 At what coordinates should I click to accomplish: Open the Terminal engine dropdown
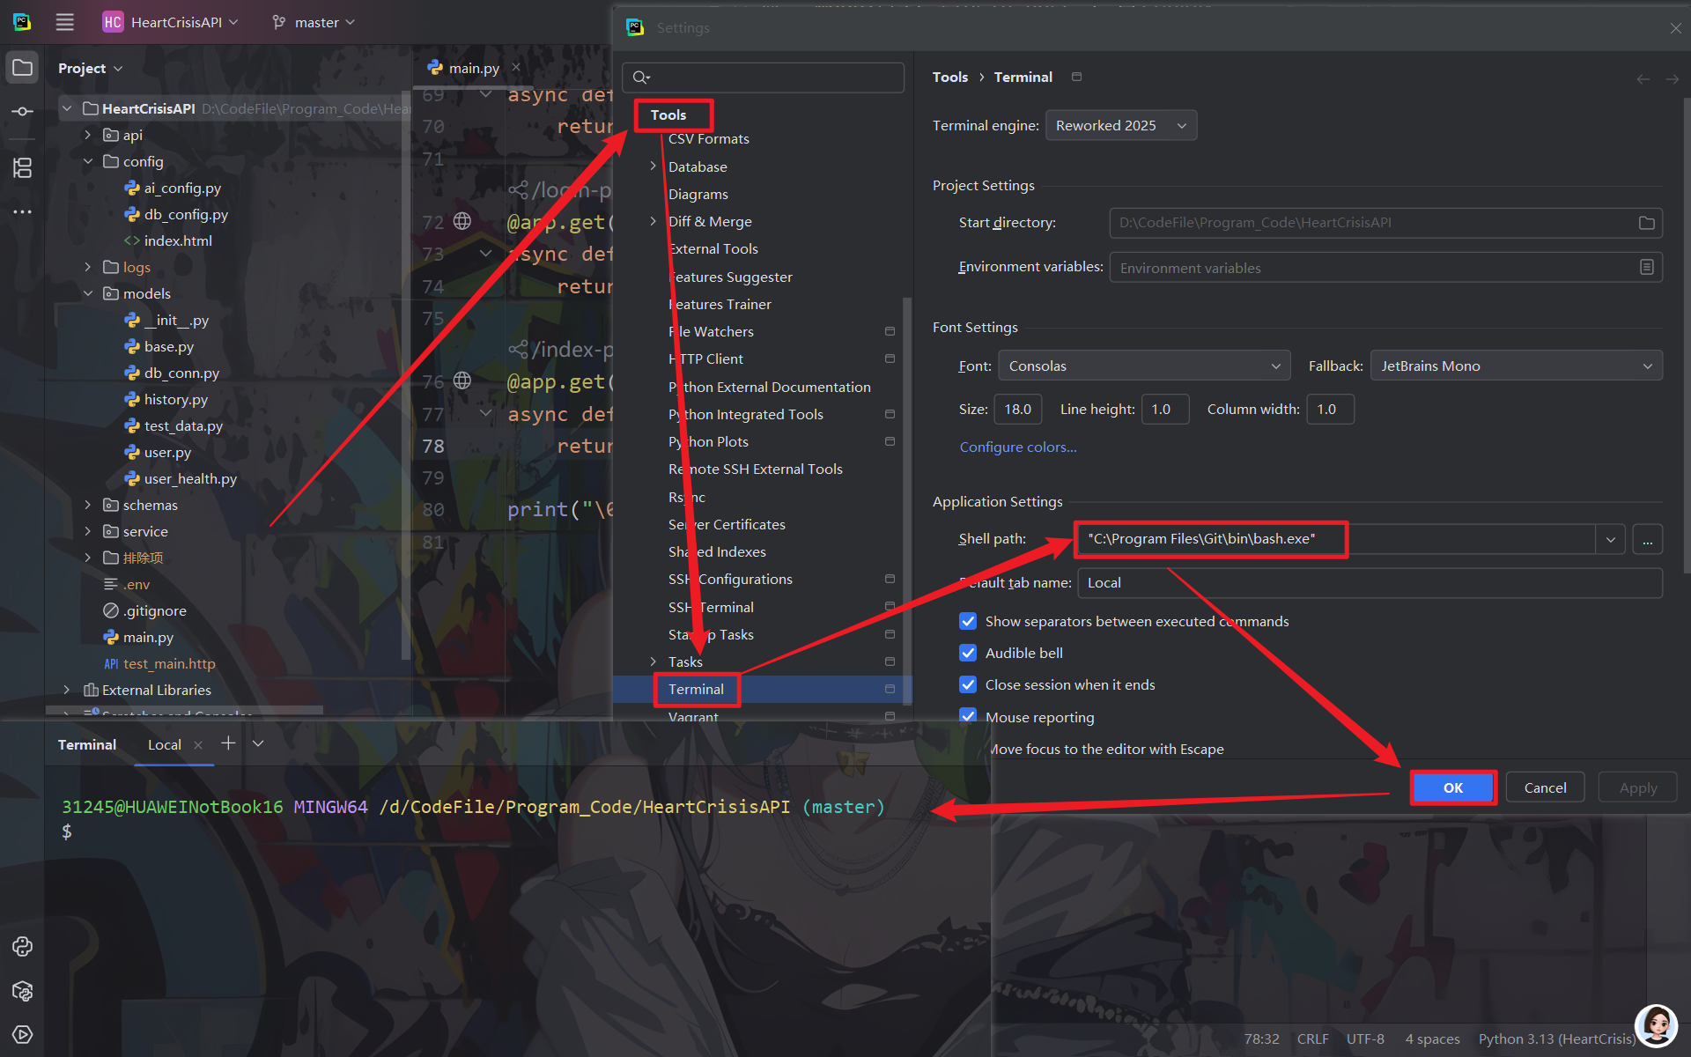coord(1120,125)
